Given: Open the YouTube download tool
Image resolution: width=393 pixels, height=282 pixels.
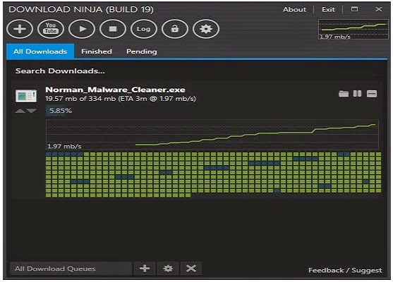Looking at the screenshot, I should tap(51, 29).
